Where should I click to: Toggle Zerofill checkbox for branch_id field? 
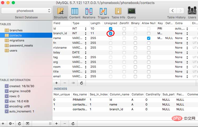(124, 33)
